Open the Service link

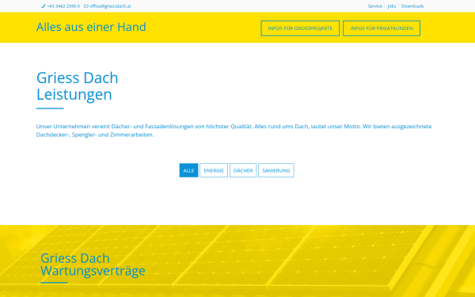pyautogui.click(x=375, y=6)
